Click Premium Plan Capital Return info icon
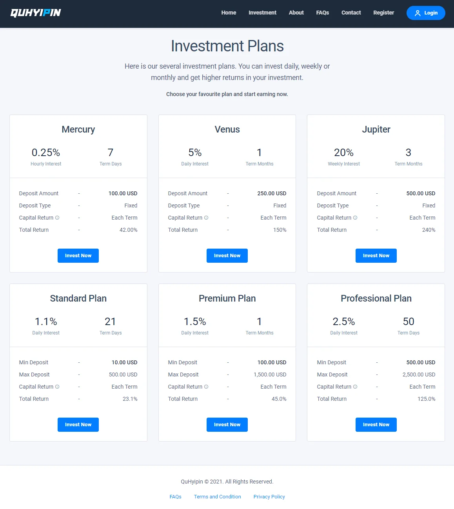Image resolution: width=454 pixels, height=509 pixels. tap(206, 387)
